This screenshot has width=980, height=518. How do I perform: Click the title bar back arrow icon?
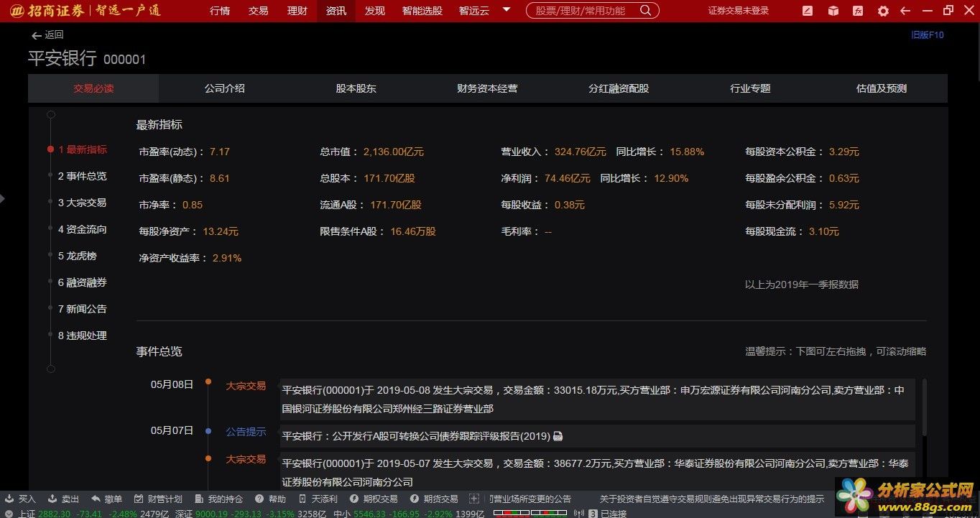pos(905,11)
